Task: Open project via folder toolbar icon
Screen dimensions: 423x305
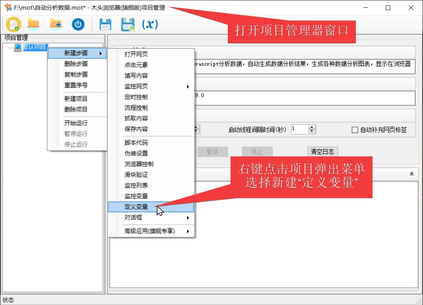Action: pos(34,24)
